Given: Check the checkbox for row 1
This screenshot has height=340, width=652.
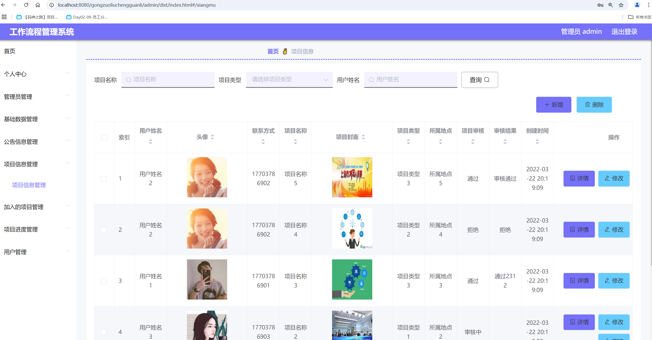Looking at the screenshot, I should (x=104, y=178).
